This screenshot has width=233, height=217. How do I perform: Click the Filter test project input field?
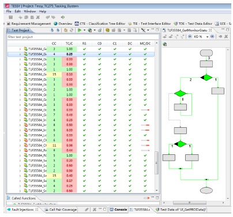pos(83,37)
